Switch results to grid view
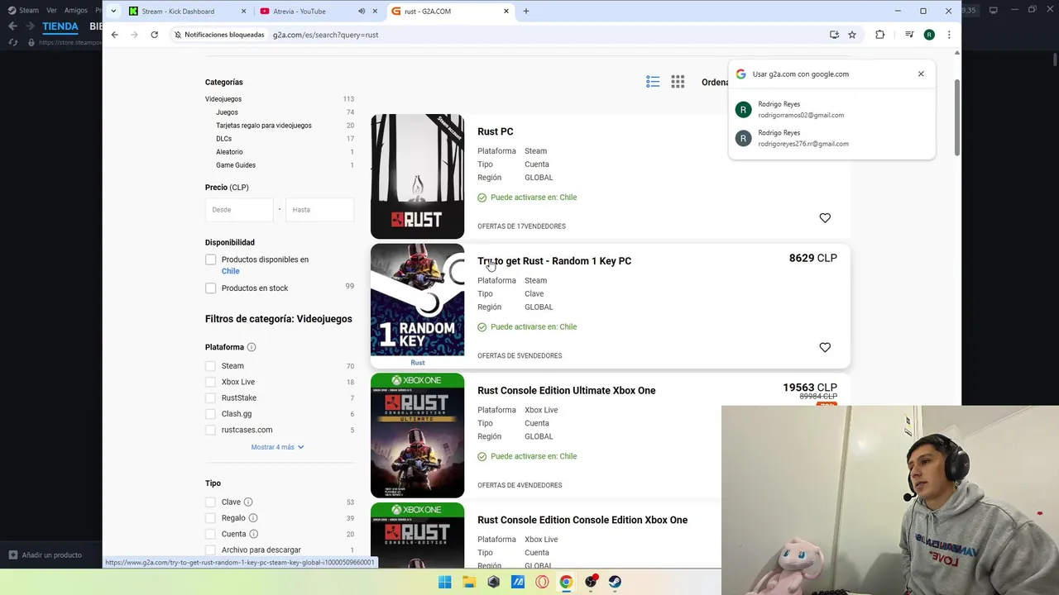Image resolution: width=1059 pixels, height=595 pixels. (x=678, y=81)
